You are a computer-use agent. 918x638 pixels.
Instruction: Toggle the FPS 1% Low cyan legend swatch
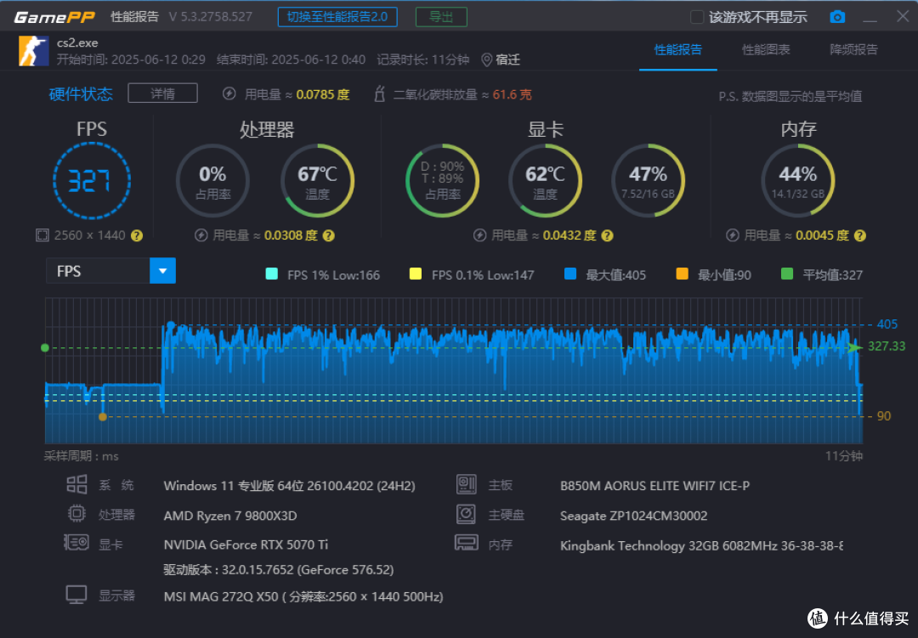click(272, 274)
